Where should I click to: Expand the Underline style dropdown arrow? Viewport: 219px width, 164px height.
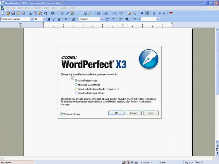(x=62, y=19)
